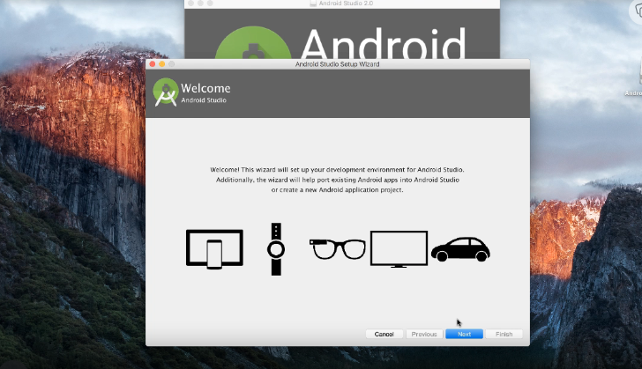This screenshot has height=369, width=642.
Task: Click the Previous button
Action: [424, 335]
